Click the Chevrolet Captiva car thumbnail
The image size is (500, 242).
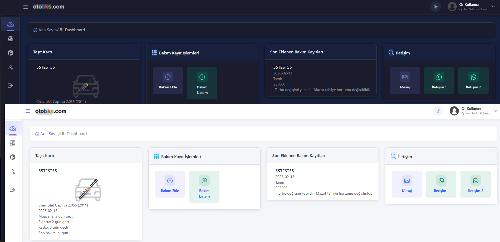[88, 189]
